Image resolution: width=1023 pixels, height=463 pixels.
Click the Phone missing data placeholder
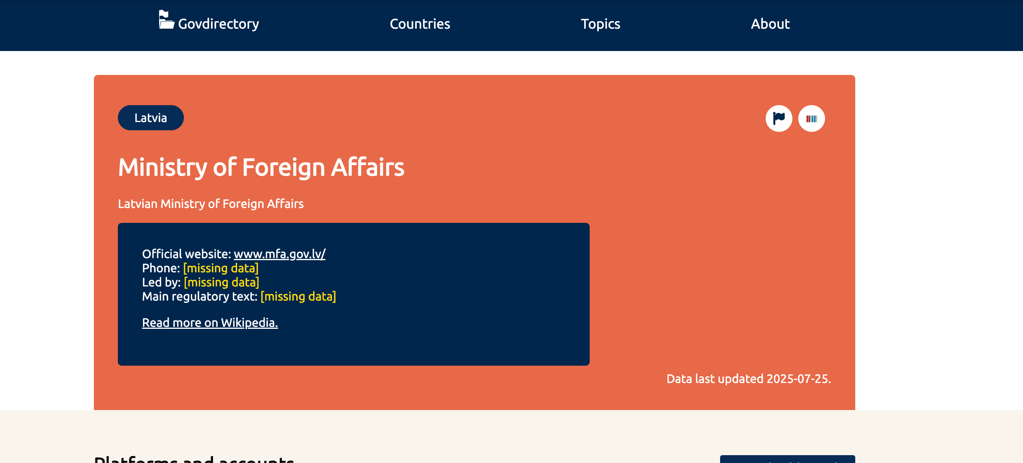point(221,268)
